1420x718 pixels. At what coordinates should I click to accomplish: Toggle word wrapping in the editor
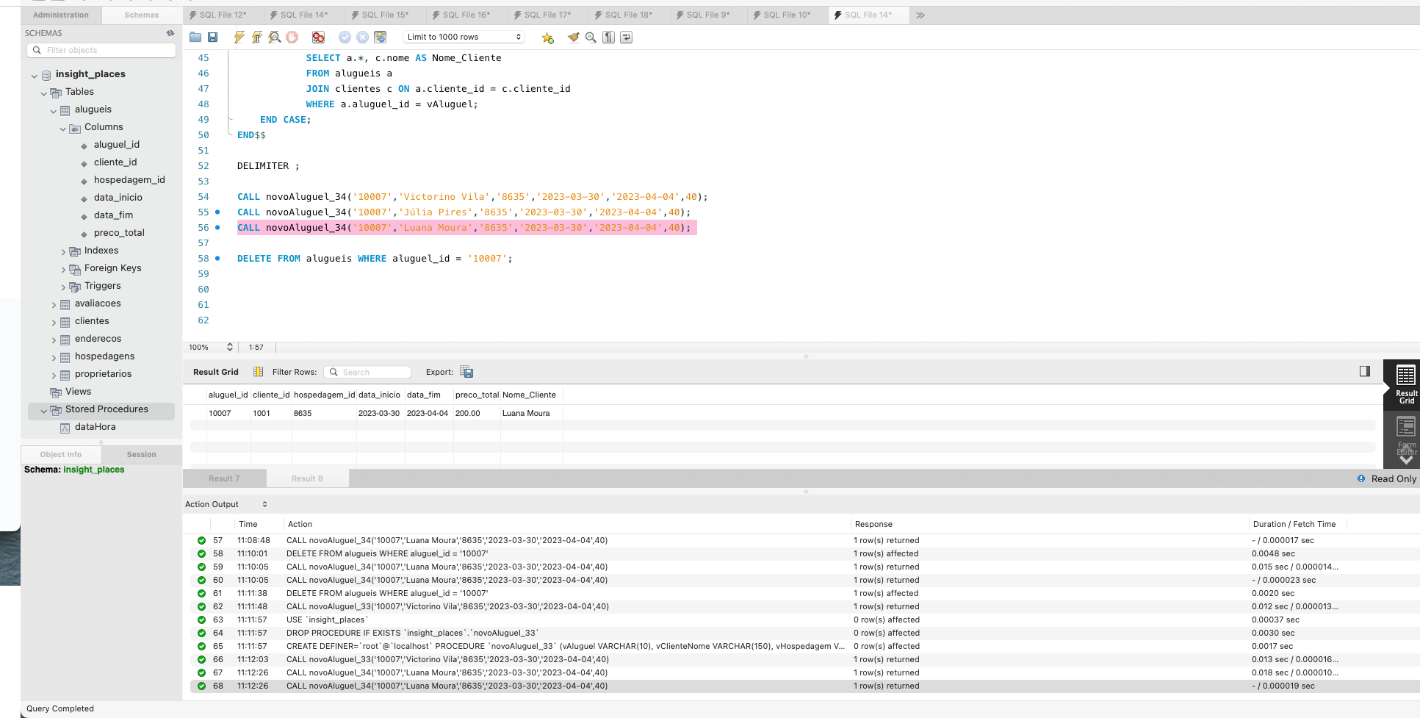click(x=626, y=37)
